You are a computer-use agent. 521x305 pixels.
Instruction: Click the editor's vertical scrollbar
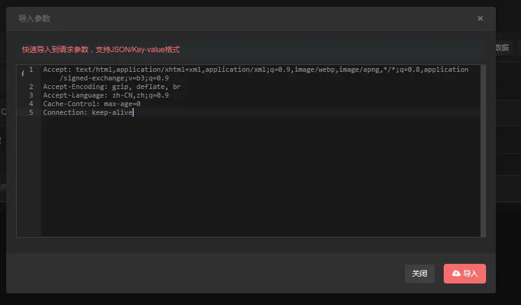483,151
